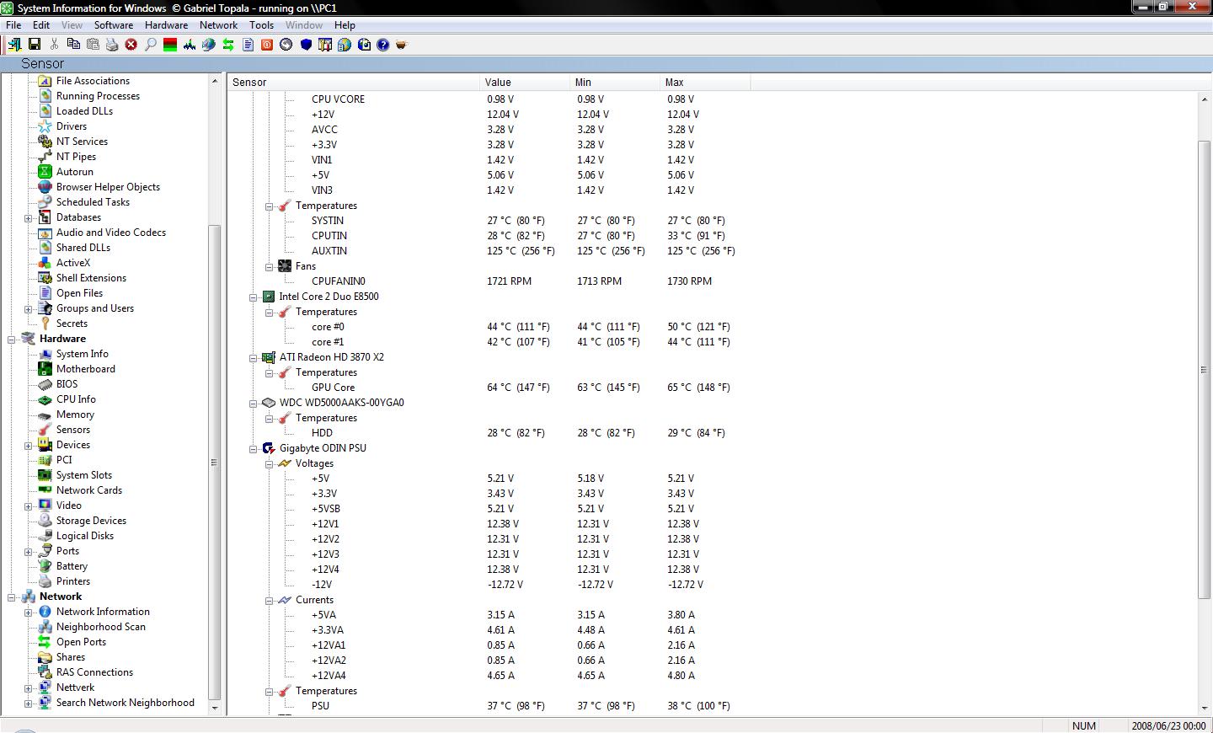Click the Exit door toolbar icon
Viewport: 1213px width, 733px height.
pos(15,45)
